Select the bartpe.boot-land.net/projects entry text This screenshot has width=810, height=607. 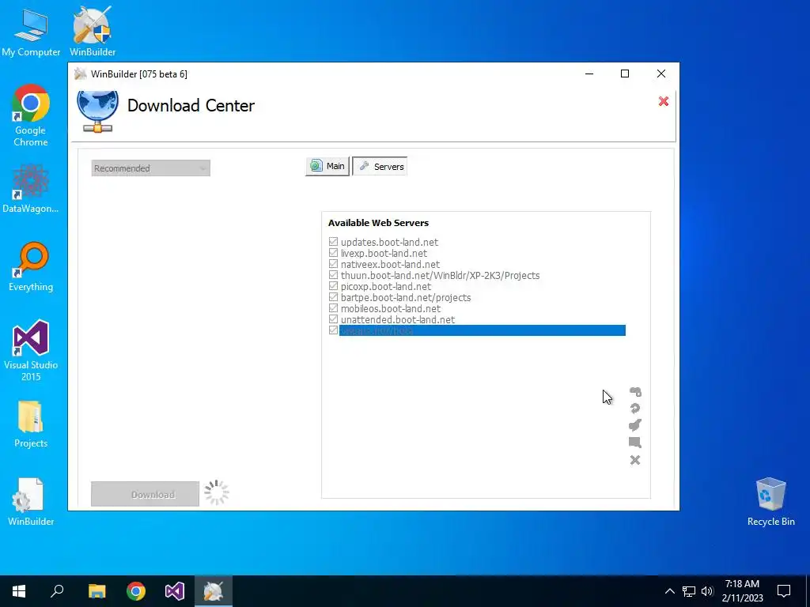406,298
